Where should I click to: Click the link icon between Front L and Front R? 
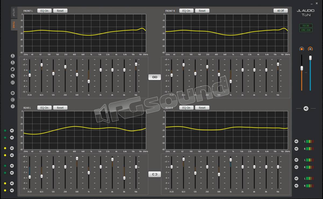click(155, 77)
